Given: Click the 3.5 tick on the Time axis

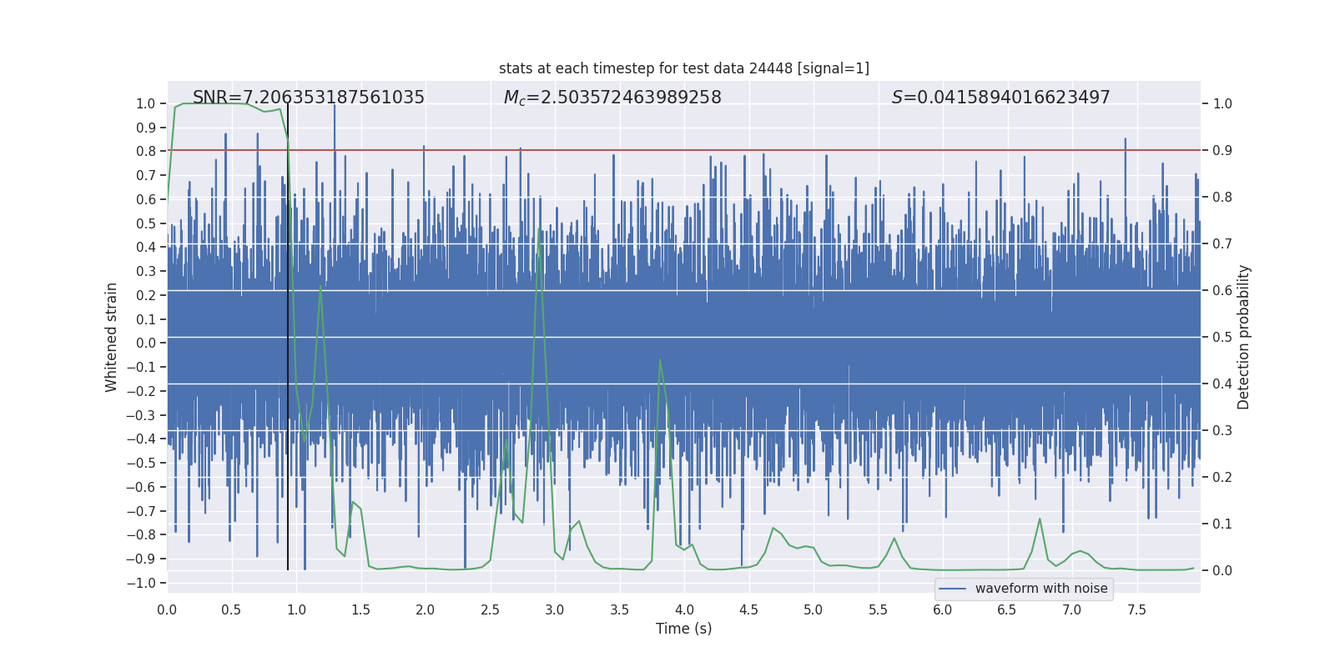Looking at the screenshot, I should [x=619, y=609].
